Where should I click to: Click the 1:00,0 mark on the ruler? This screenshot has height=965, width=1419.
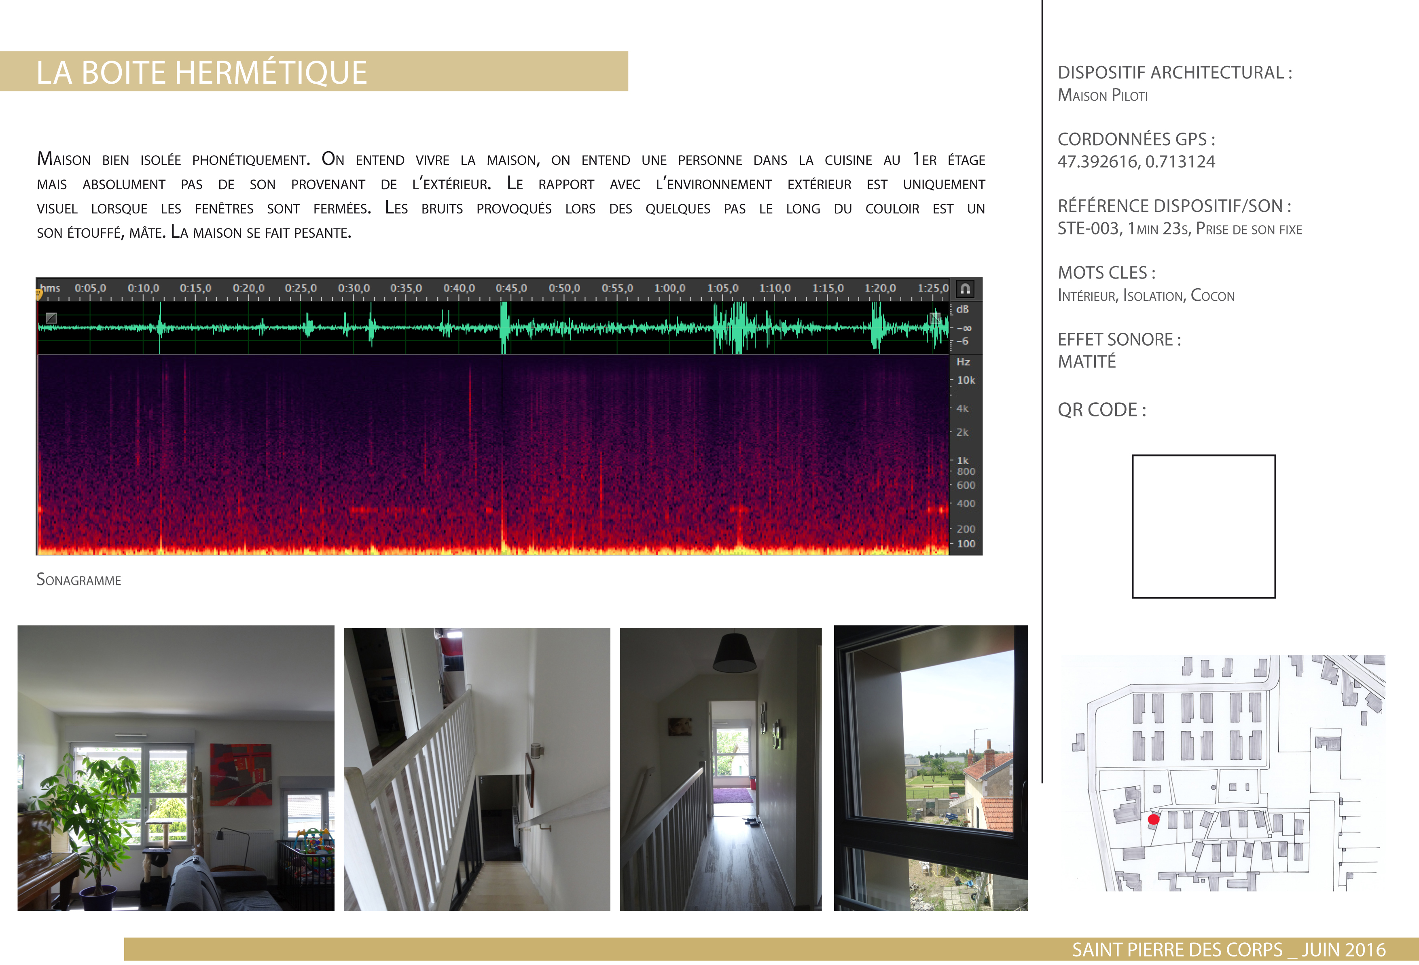coord(670,288)
